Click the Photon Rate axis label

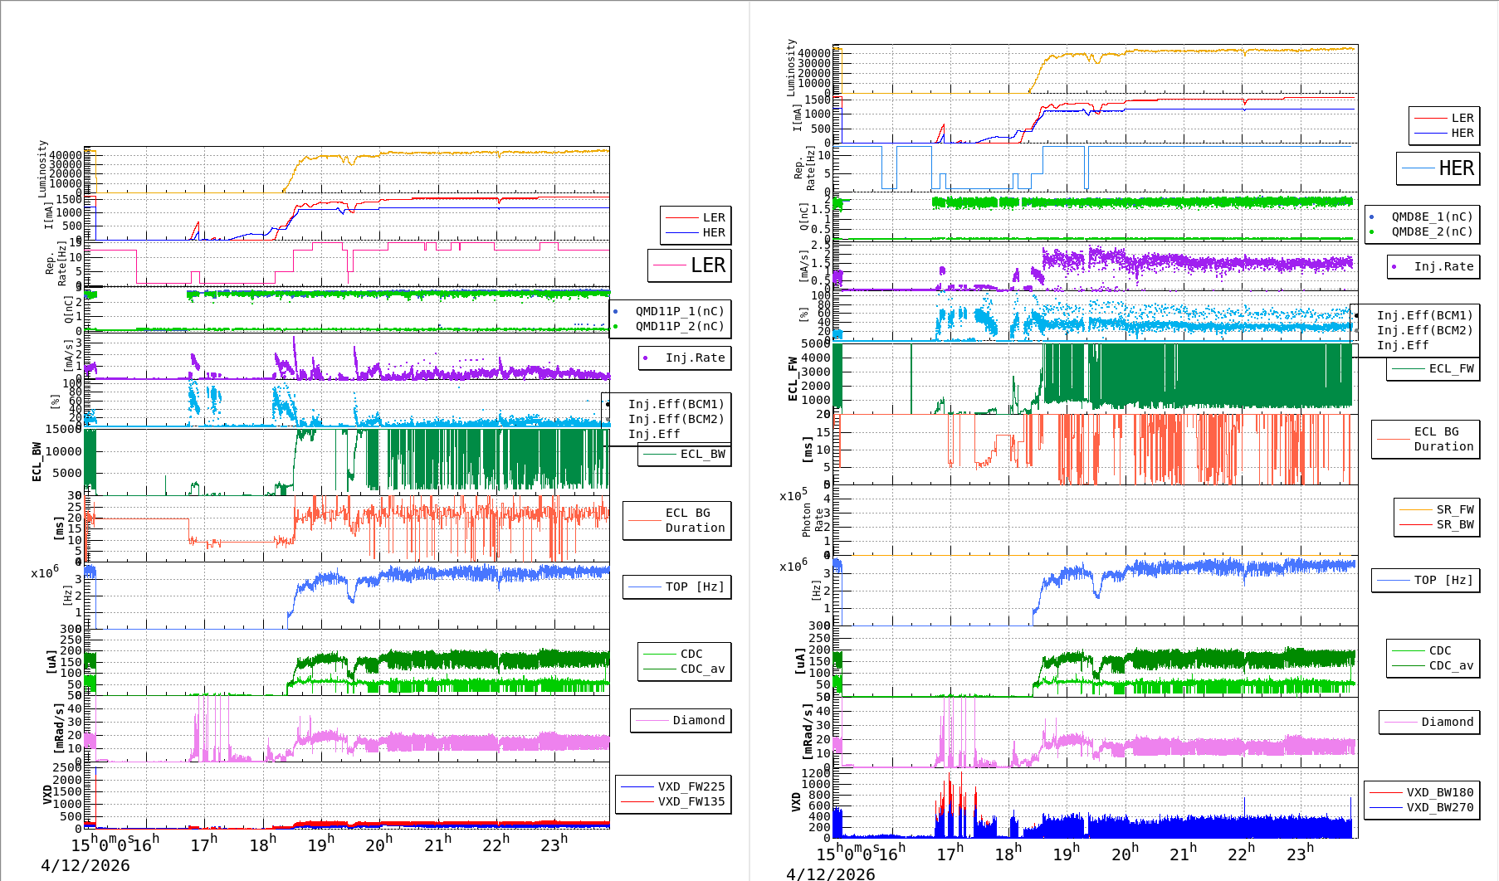813,520
